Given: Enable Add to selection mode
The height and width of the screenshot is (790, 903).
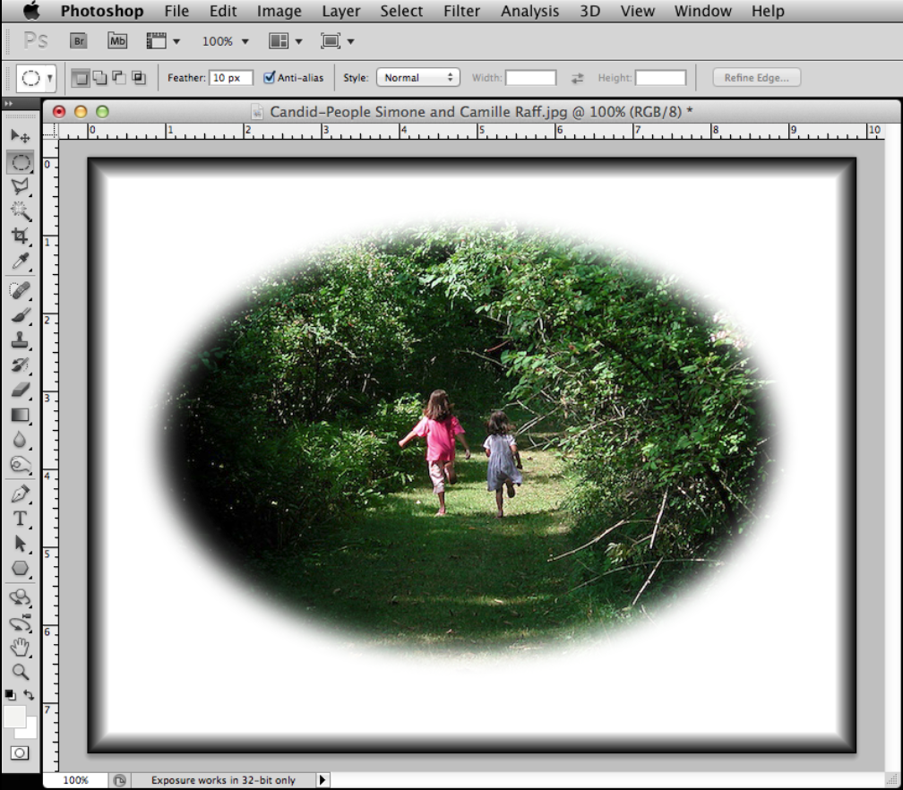Looking at the screenshot, I should click(x=99, y=78).
